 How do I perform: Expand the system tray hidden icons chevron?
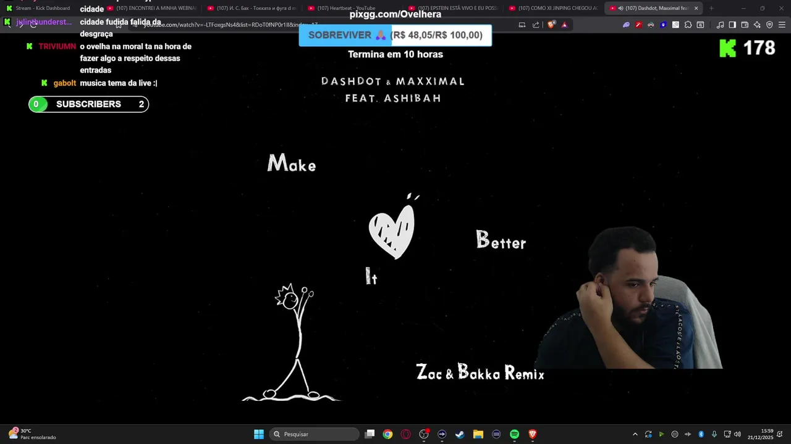point(635,434)
